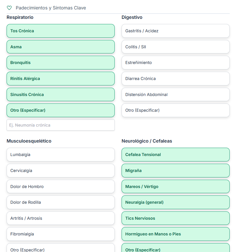Toggle off the Migraña selection

pos(175,171)
